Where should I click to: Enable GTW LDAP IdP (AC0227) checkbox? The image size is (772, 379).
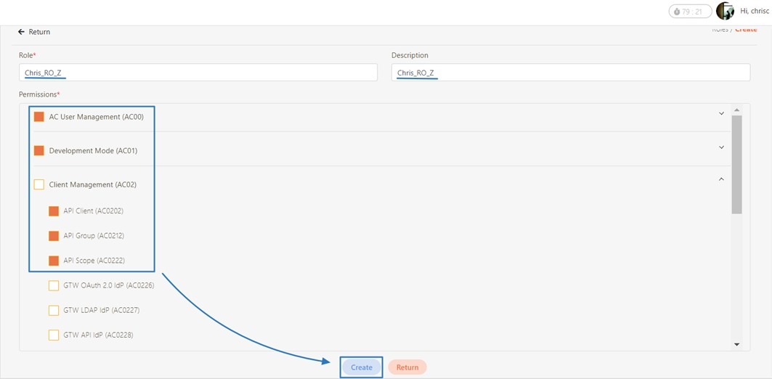54,311
